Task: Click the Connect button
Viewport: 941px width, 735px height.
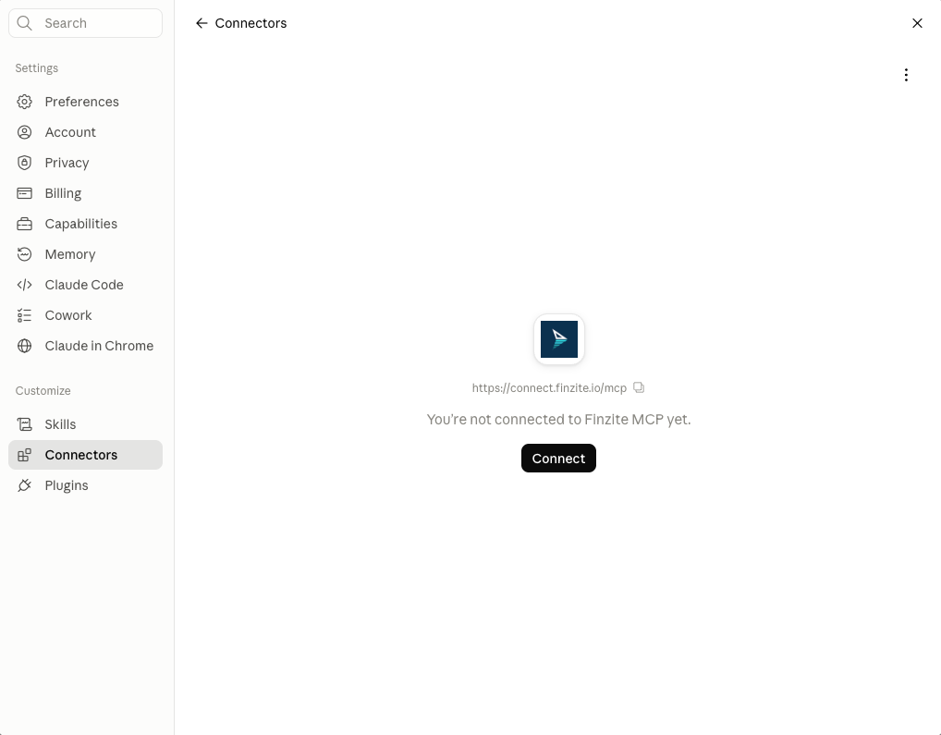Action: 558,459
